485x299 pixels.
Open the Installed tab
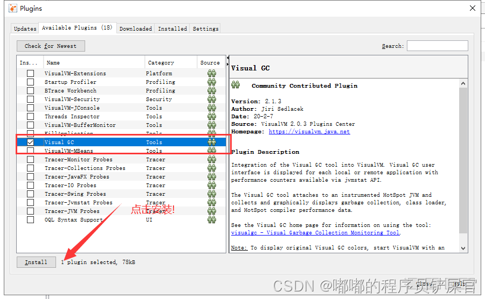pos(172,29)
